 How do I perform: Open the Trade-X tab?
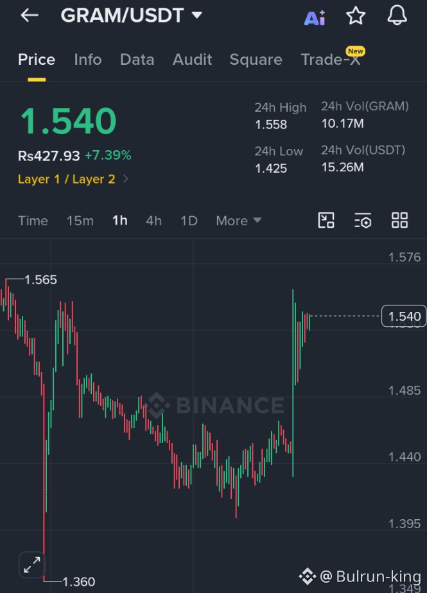tap(331, 60)
